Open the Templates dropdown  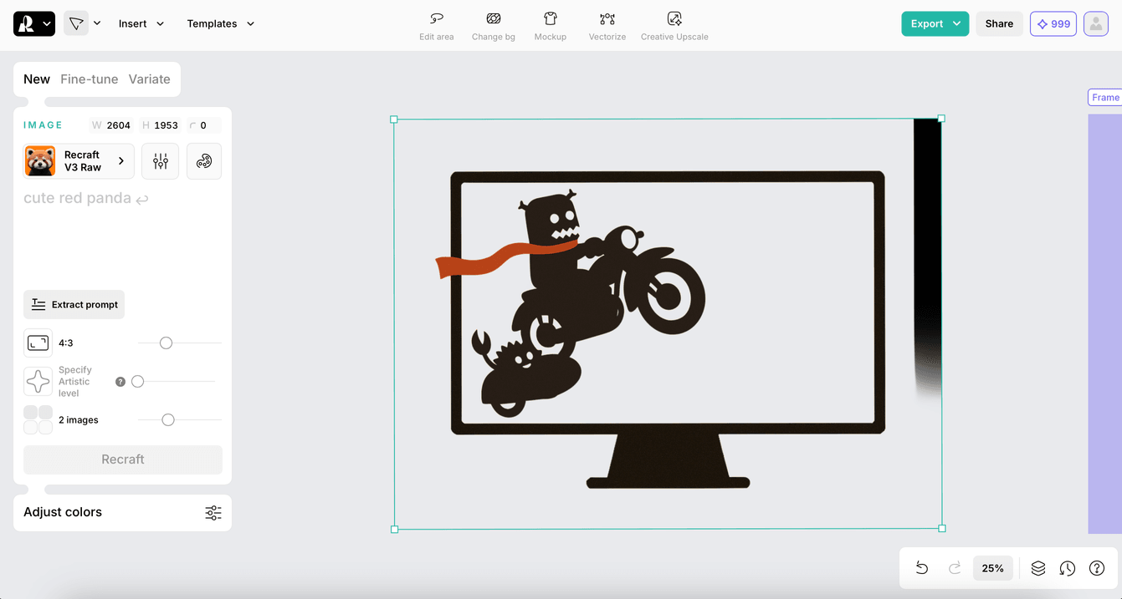click(220, 23)
